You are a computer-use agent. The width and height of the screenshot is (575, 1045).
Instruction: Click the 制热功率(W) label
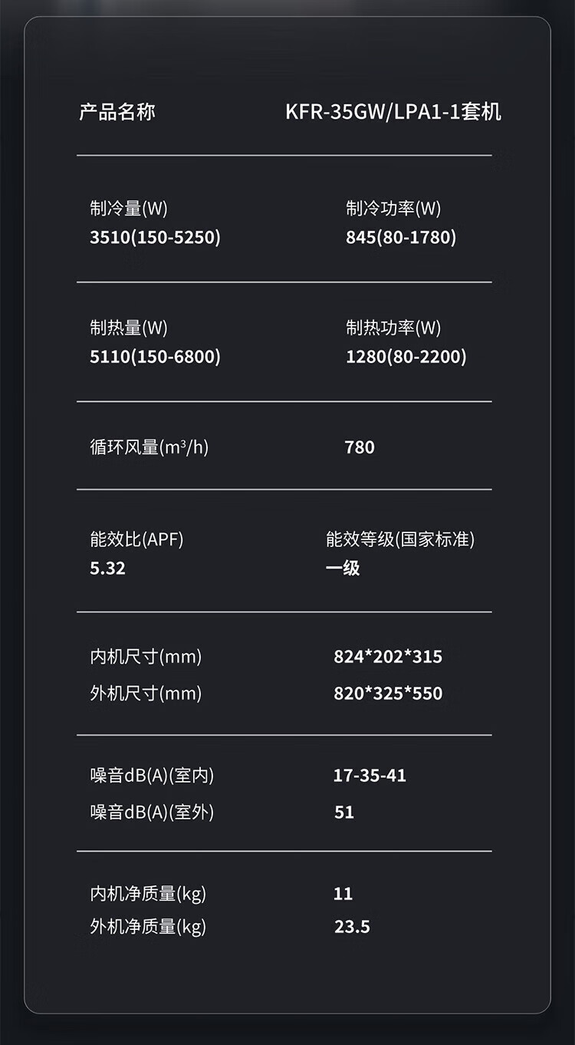click(393, 328)
